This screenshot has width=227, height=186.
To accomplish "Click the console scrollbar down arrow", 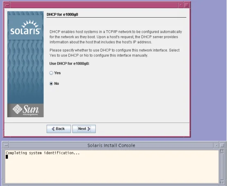I will tap(222, 182).
